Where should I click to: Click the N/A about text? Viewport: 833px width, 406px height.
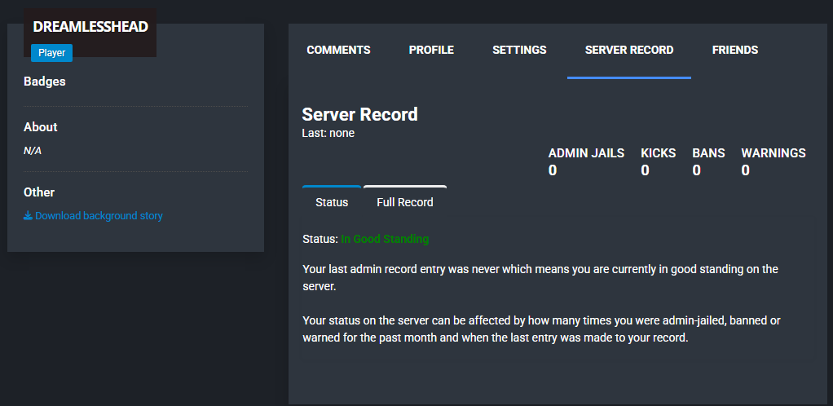33,151
